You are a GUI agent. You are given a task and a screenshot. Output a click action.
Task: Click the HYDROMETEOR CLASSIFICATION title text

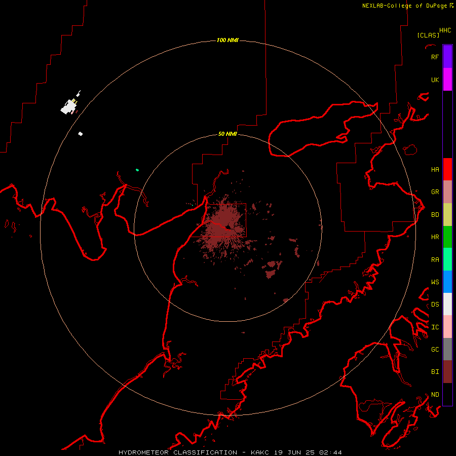click(x=178, y=452)
